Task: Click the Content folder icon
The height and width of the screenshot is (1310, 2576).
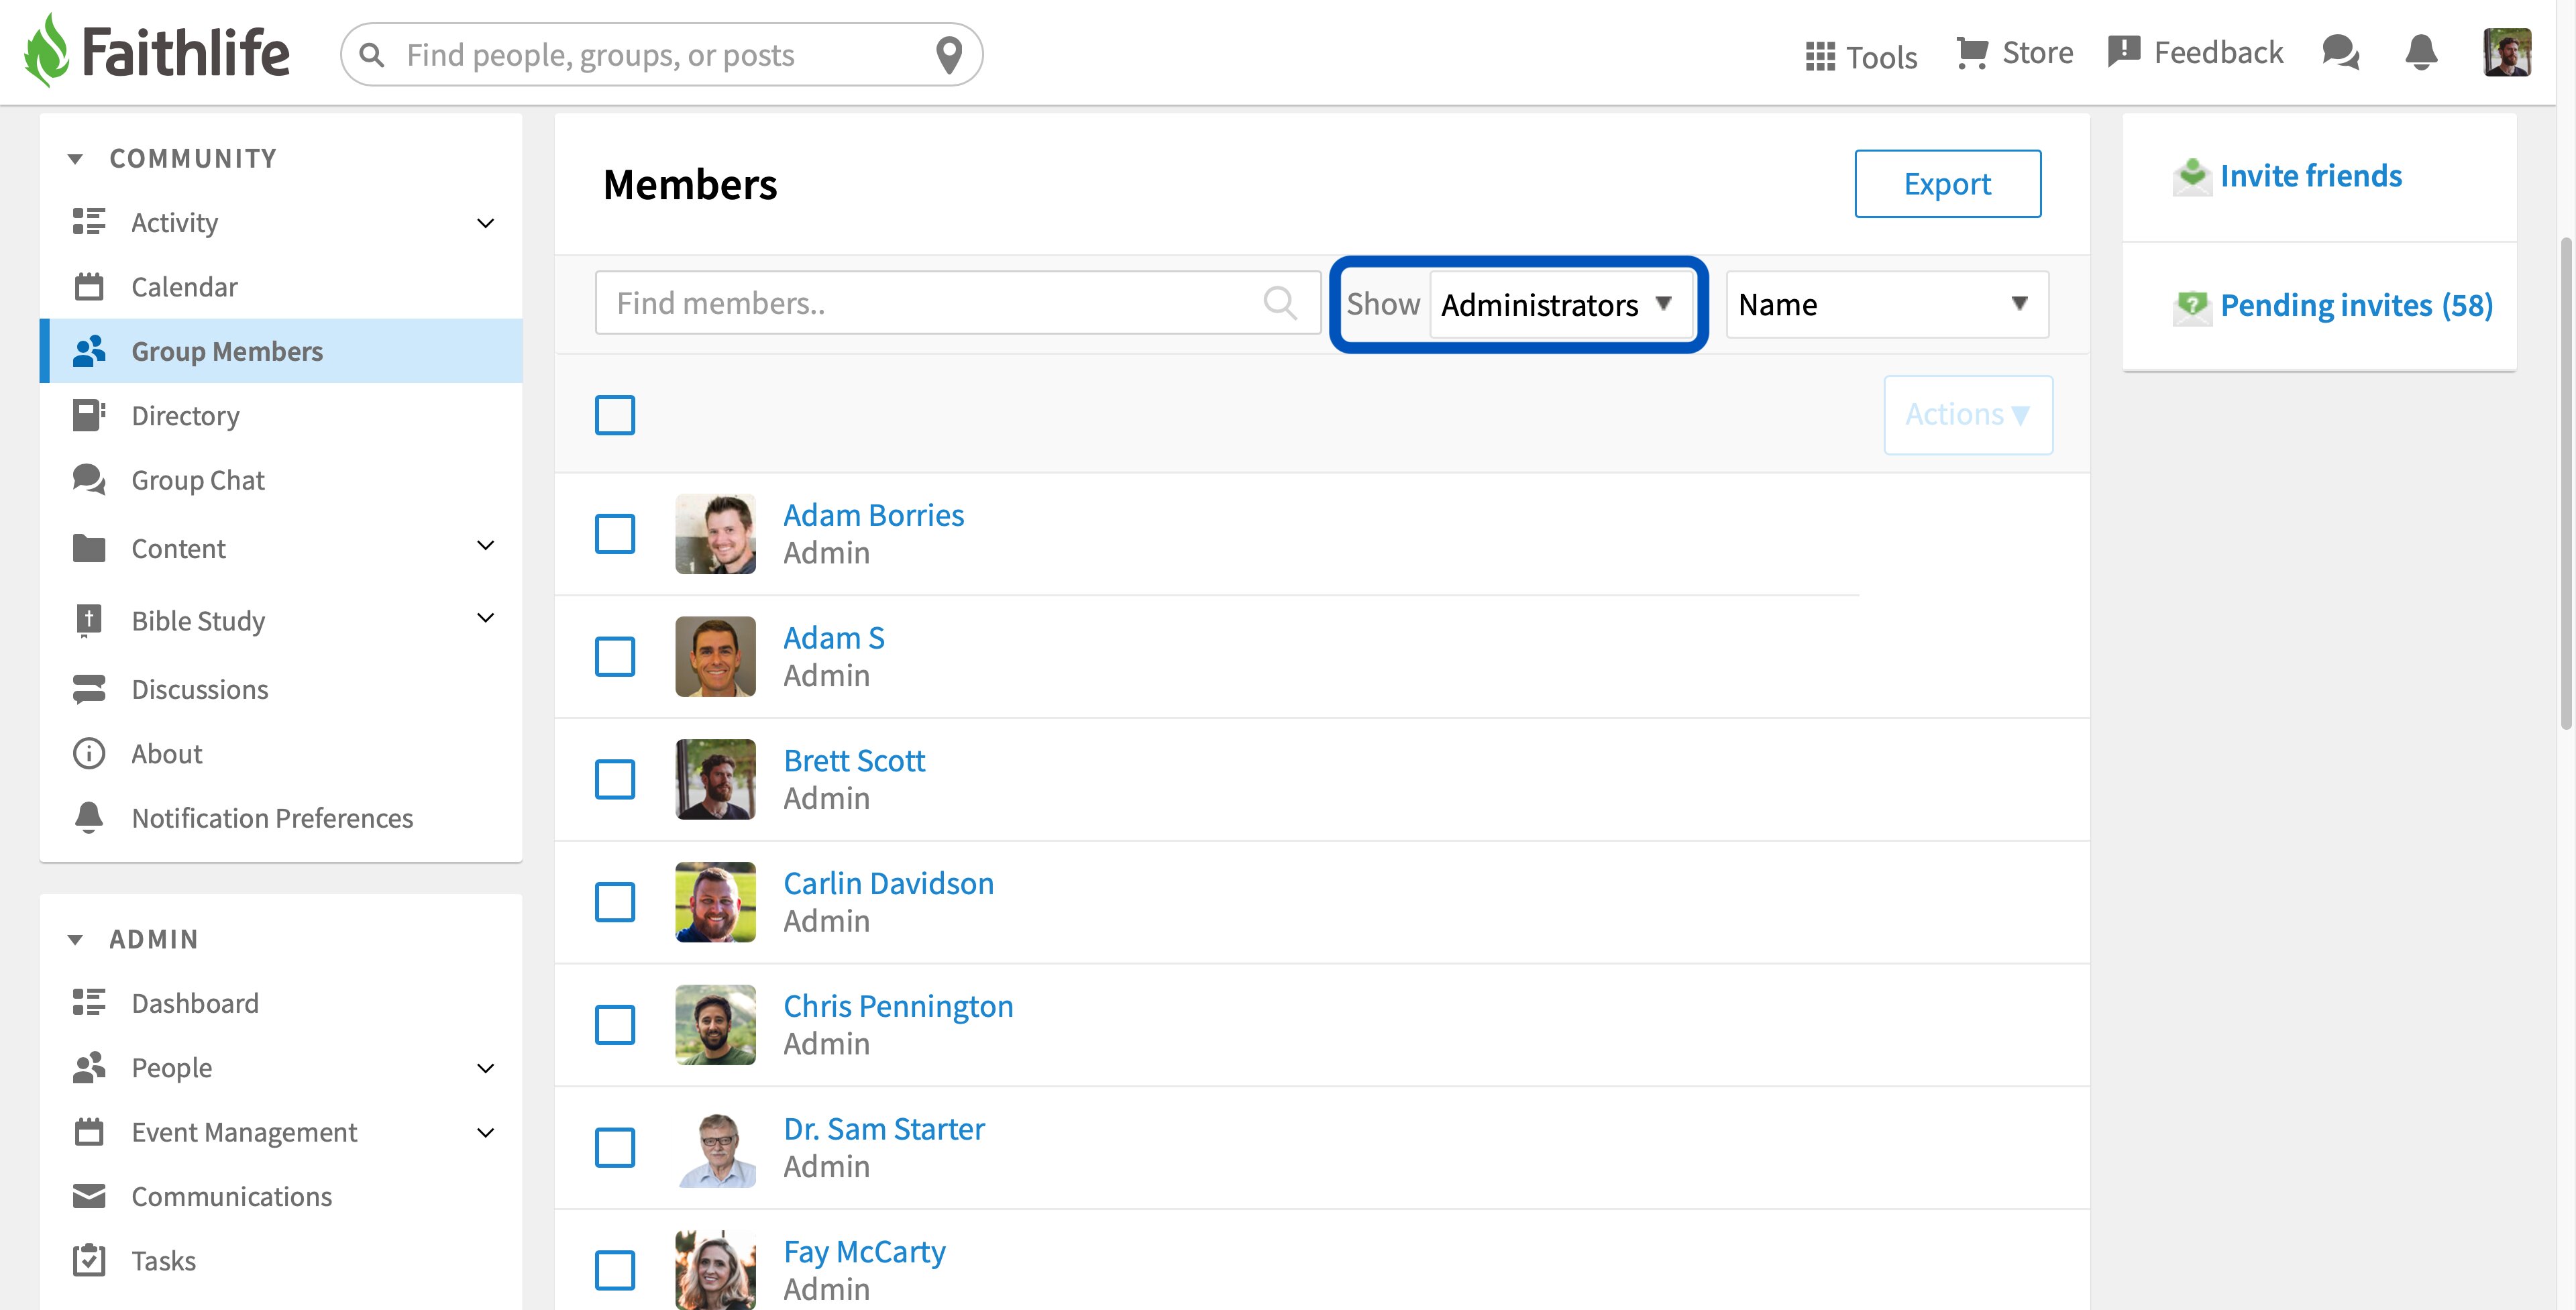Action: pyautogui.click(x=89, y=548)
